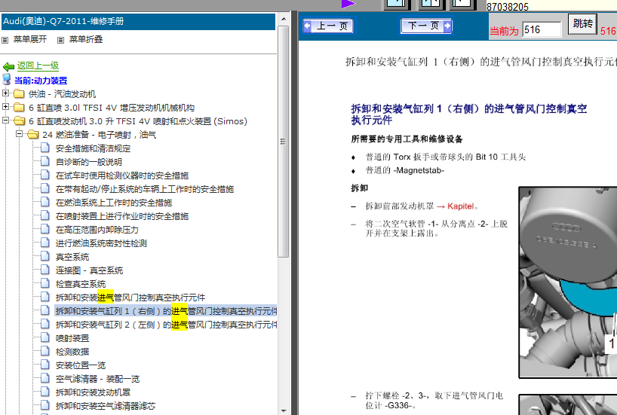This screenshot has width=617, height=415.
Task: Expand the 6 缸直喷 3.0l TFSI 增压发动机机械机构 folder
Action: [5, 106]
